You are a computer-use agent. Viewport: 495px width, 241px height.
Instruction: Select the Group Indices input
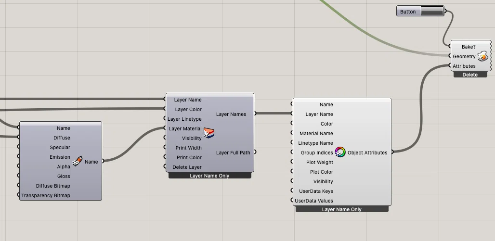pos(317,152)
